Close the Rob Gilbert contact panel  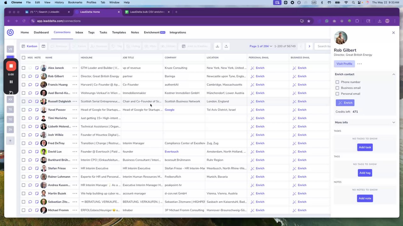[x=393, y=33]
